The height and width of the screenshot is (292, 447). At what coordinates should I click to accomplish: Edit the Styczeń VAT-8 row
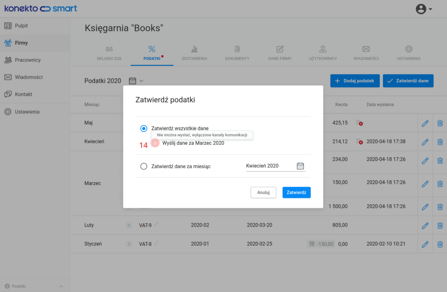pyautogui.click(x=425, y=244)
